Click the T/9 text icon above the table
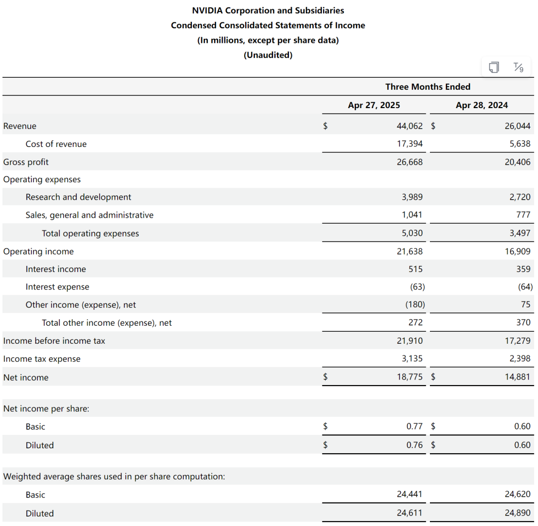The width and height of the screenshot is (538, 526). 518,67
